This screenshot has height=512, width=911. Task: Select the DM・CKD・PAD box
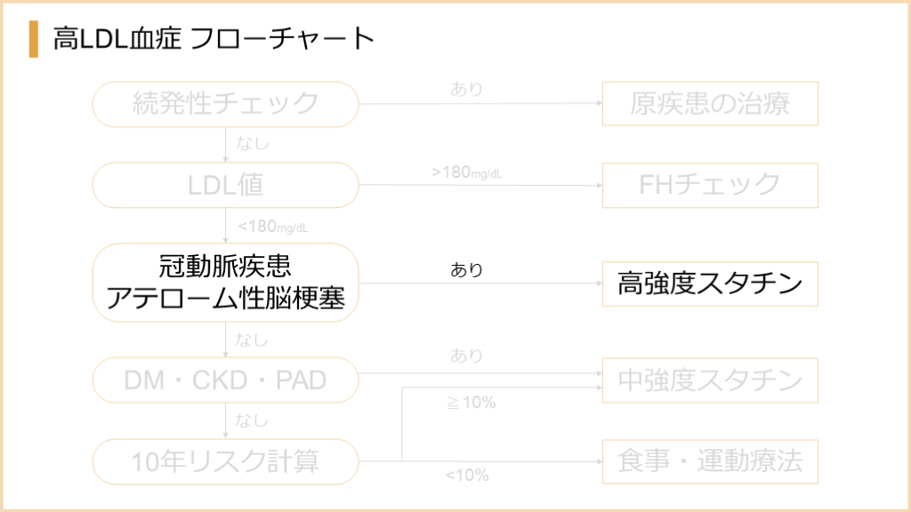[225, 380]
